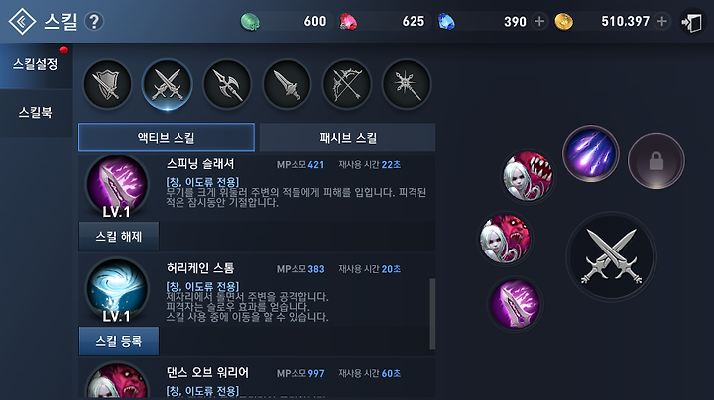The image size is (714, 400).
Task: Click 스킬 등록 for Hurricane Storm
Action: 119,341
